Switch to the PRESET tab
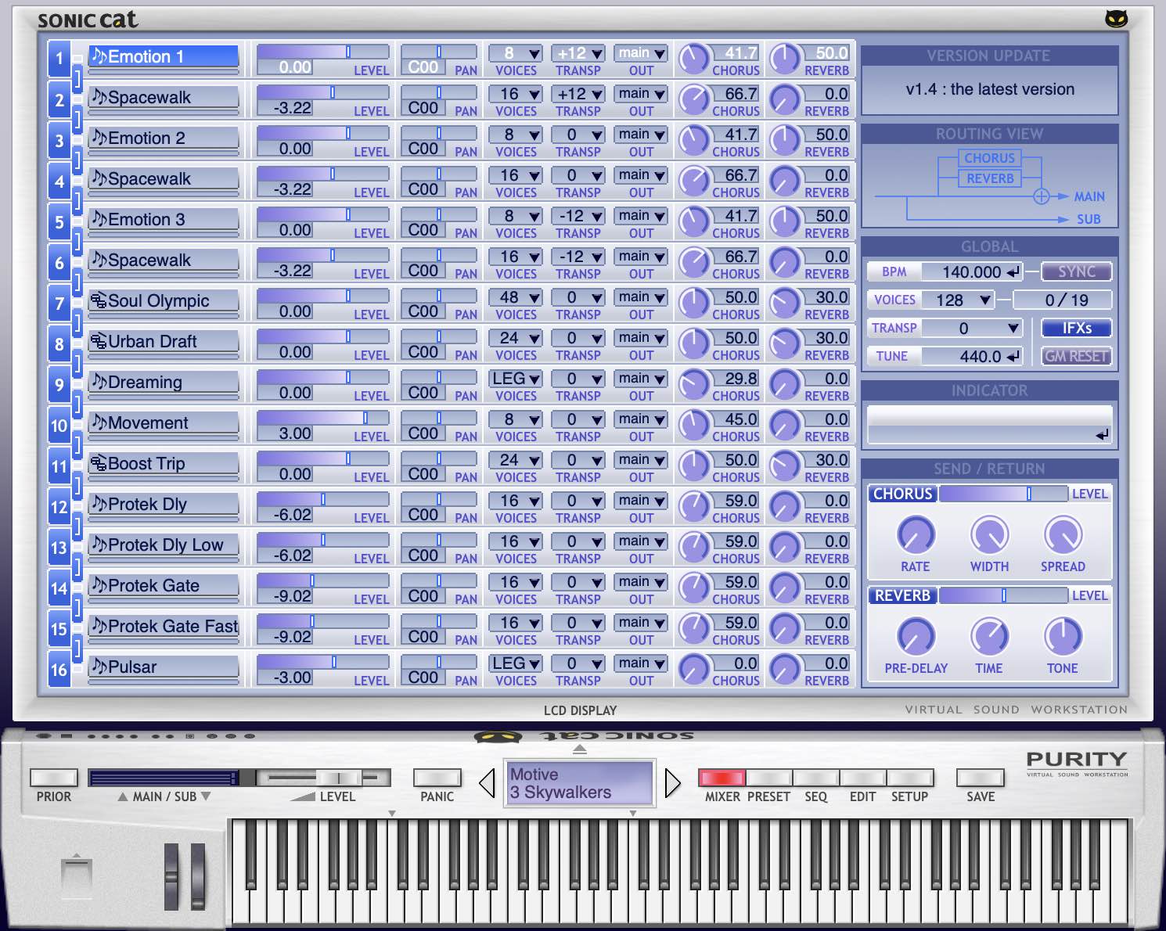 click(x=769, y=779)
